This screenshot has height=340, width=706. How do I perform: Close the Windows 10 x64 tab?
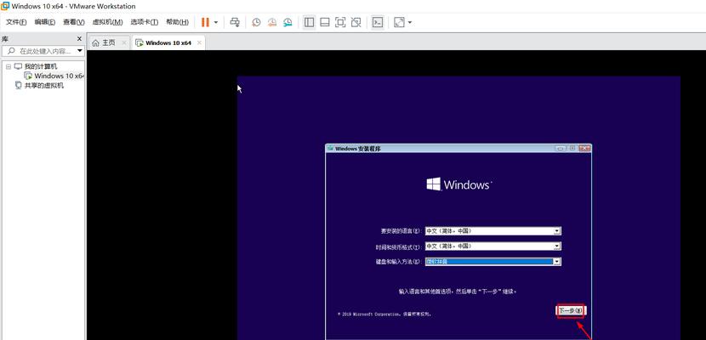199,42
